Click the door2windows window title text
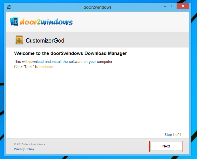 click(98, 7)
